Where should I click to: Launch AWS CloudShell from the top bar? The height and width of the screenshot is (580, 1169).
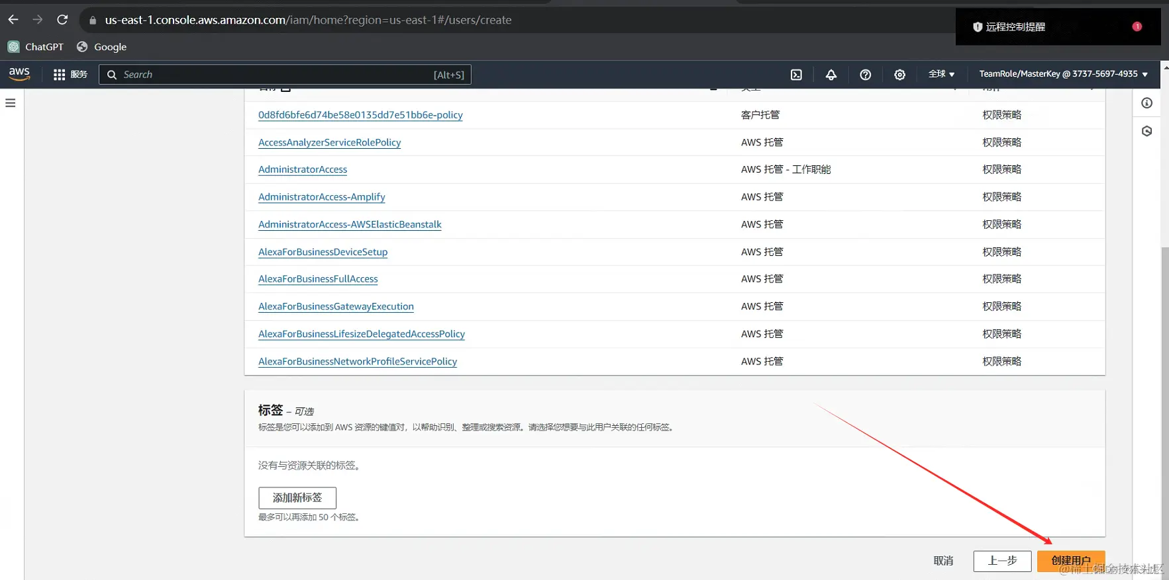[x=796, y=75]
